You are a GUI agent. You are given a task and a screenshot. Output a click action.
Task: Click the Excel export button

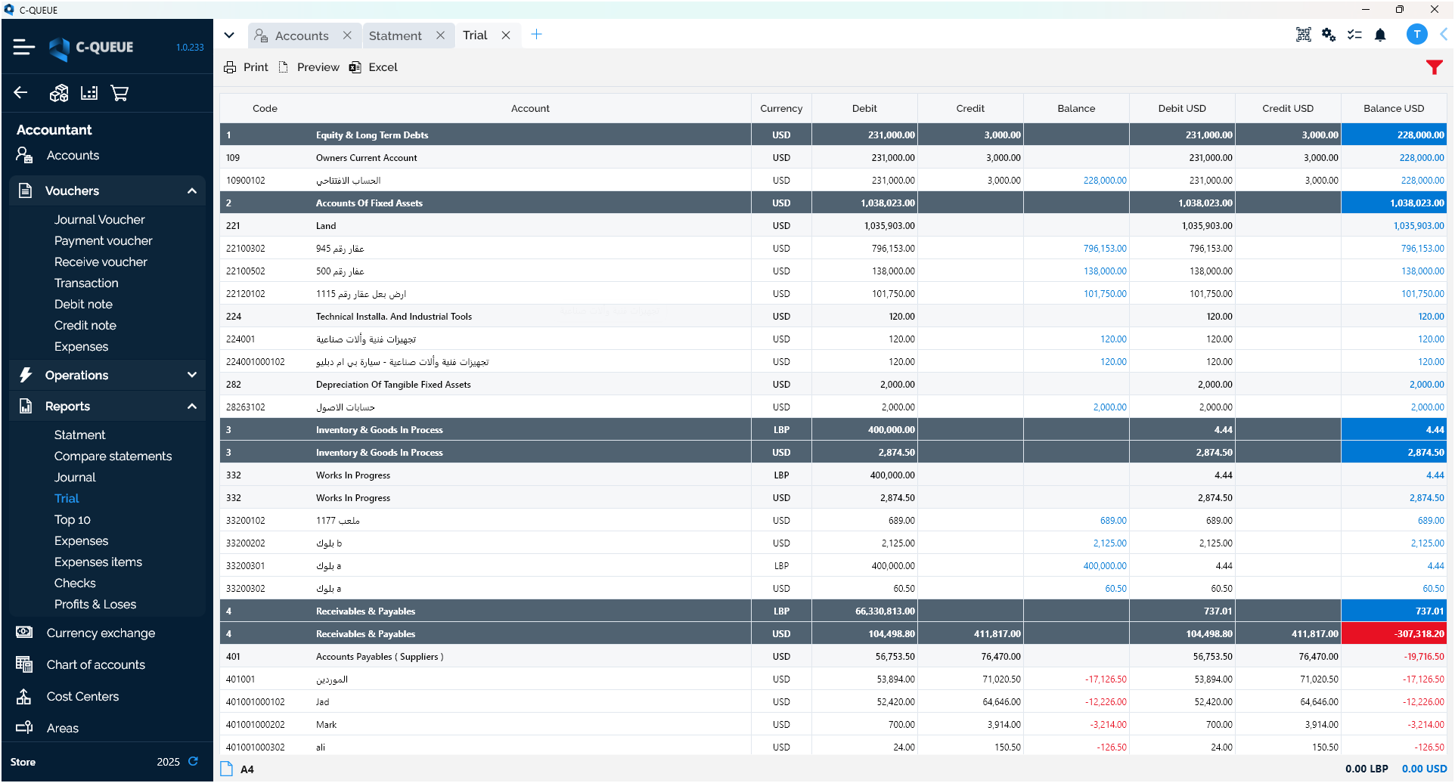coord(374,67)
